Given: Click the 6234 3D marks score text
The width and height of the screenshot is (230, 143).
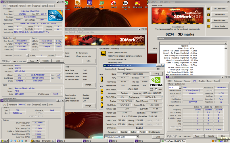Looking at the screenshot, I should pyautogui.click(x=180, y=34).
